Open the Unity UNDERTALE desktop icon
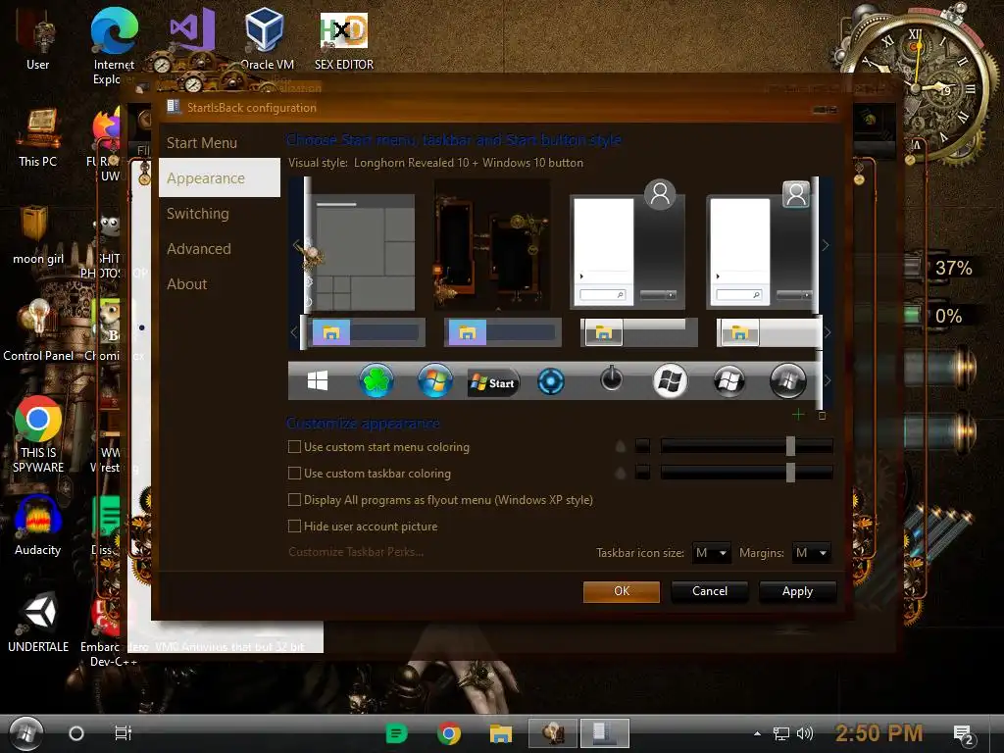This screenshot has width=1004, height=753. point(38,623)
